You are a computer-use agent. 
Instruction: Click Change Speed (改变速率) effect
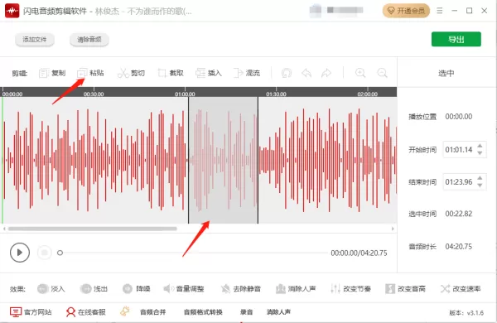click(461, 289)
